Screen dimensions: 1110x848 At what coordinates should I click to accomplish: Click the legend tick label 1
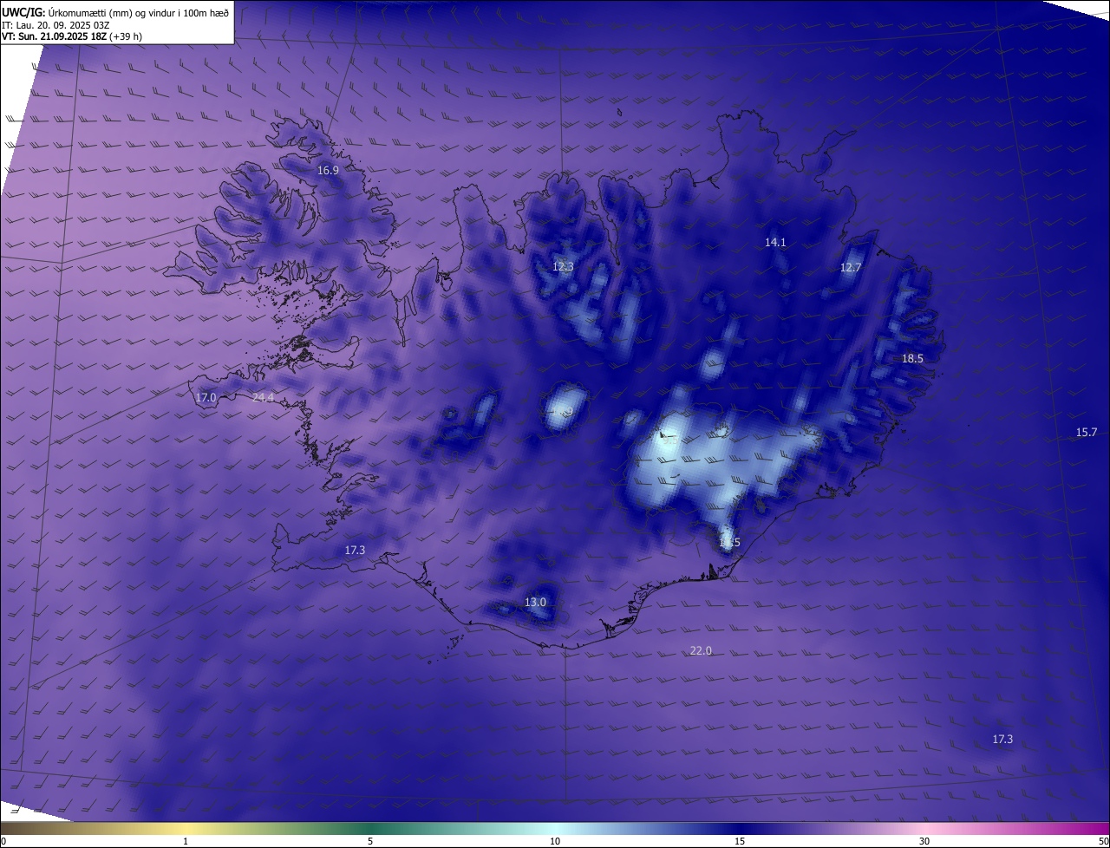tap(186, 842)
